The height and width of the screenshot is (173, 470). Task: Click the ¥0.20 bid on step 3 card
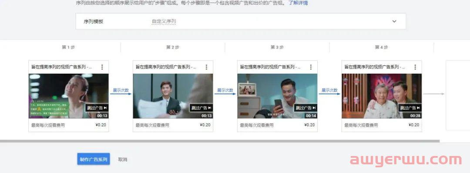[309, 125]
